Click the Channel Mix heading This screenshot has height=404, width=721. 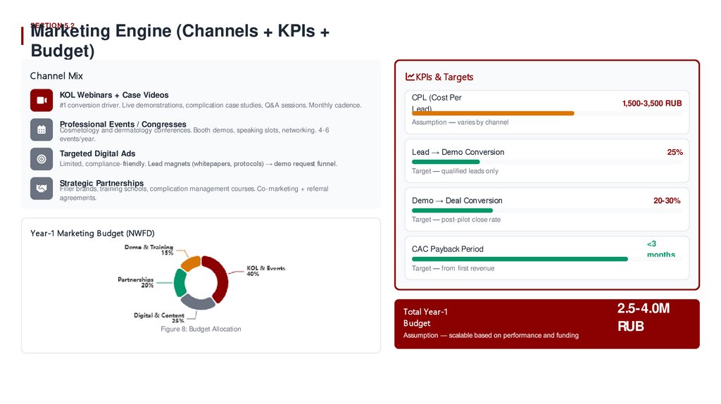pos(56,75)
